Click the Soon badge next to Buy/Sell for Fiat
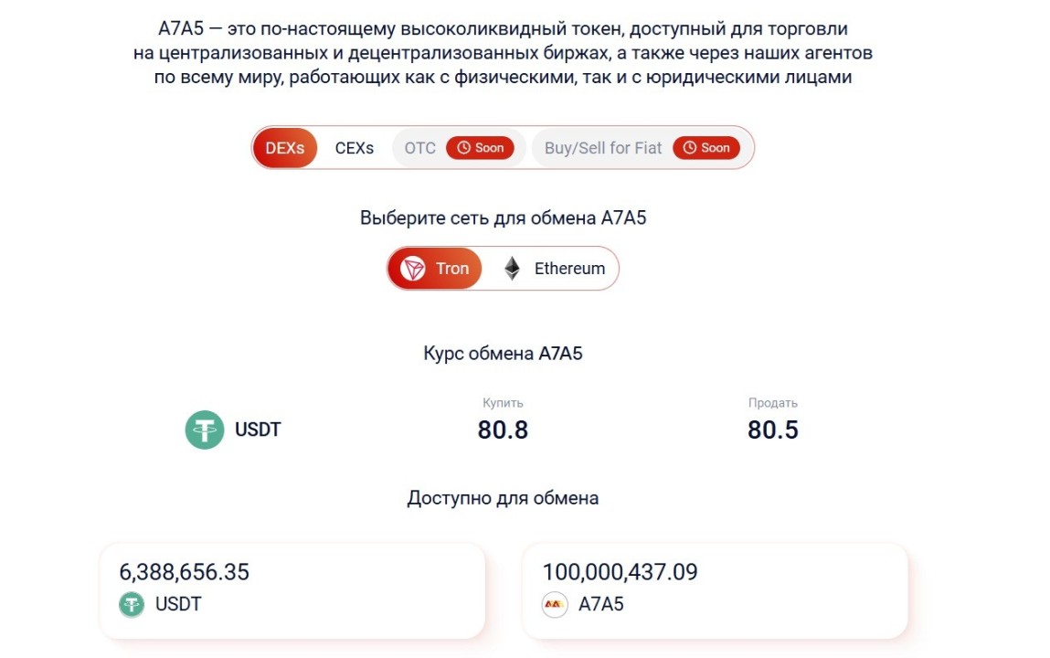This screenshot has height=658, width=1050. (706, 148)
